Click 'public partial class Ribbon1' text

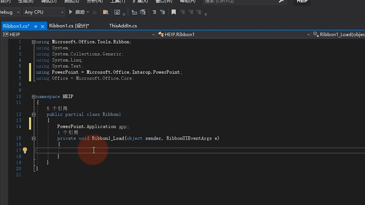84,114
